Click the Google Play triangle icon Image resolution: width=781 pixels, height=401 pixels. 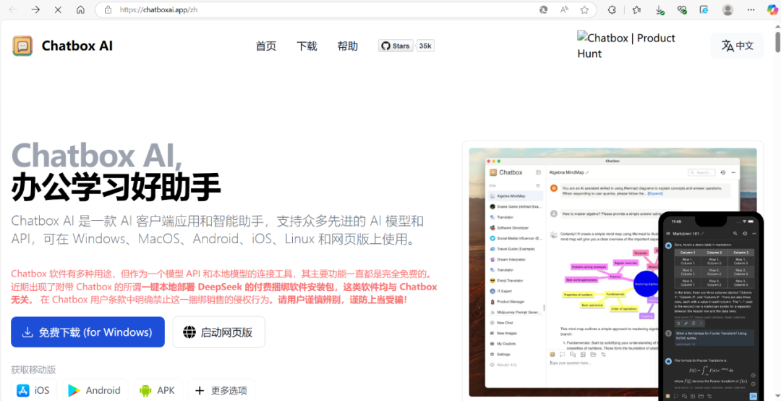click(74, 390)
